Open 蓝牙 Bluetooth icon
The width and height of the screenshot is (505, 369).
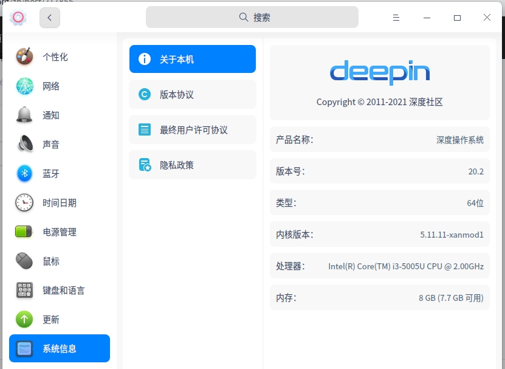24,173
